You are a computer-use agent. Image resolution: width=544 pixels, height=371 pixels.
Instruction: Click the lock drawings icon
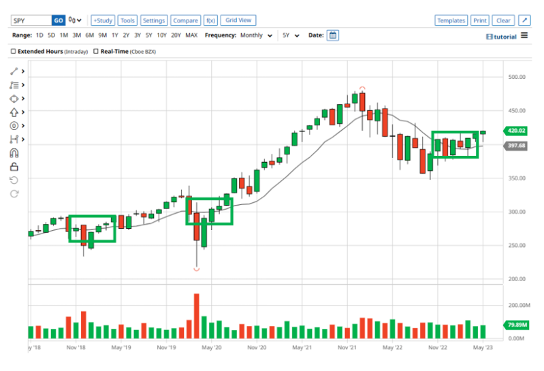click(x=14, y=167)
